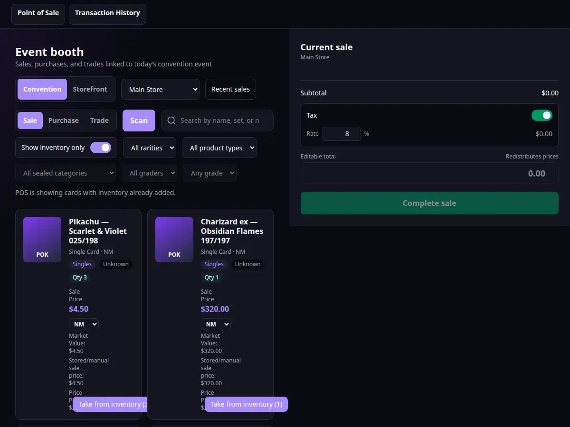Change Pikachu condition NM dropdown
This screenshot has height=427, width=570.
[84, 324]
